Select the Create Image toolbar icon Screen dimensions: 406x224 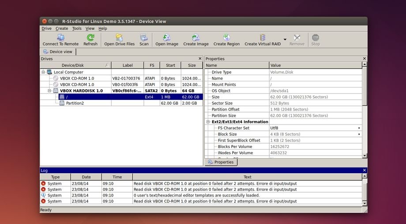(x=196, y=38)
